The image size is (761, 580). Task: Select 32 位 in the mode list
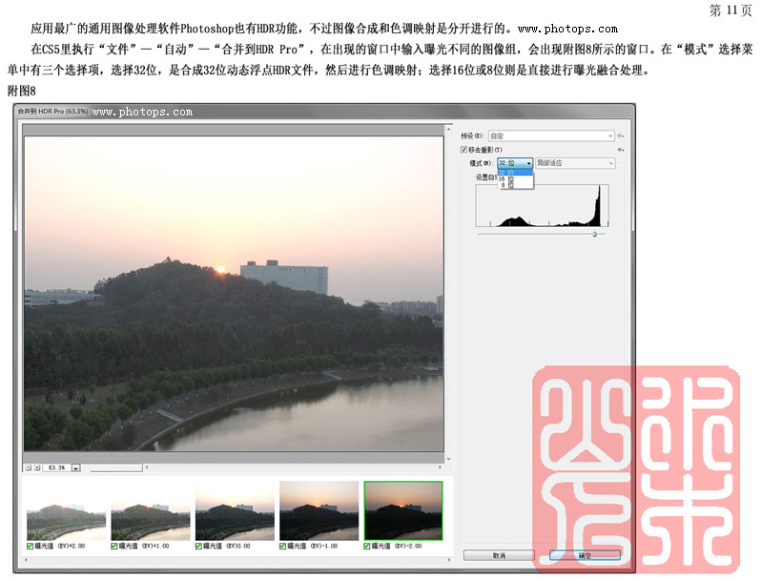point(515,173)
